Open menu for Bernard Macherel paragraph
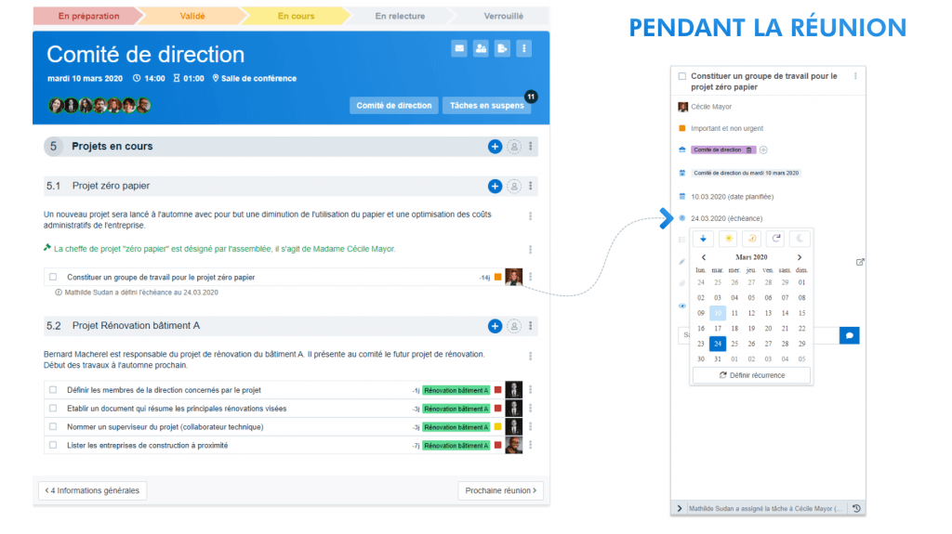This screenshot has width=952, height=534. [x=531, y=357]
